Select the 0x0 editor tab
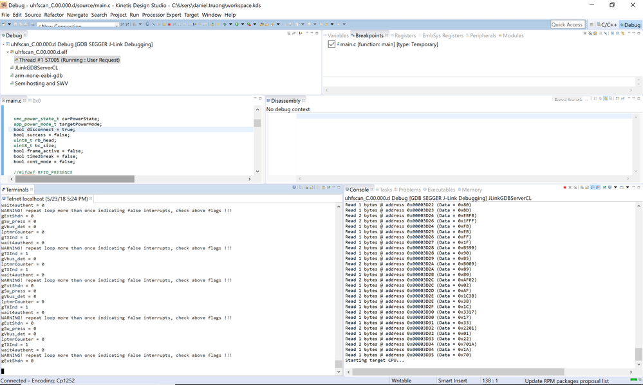The image size is (643, 385). [35, 101]
